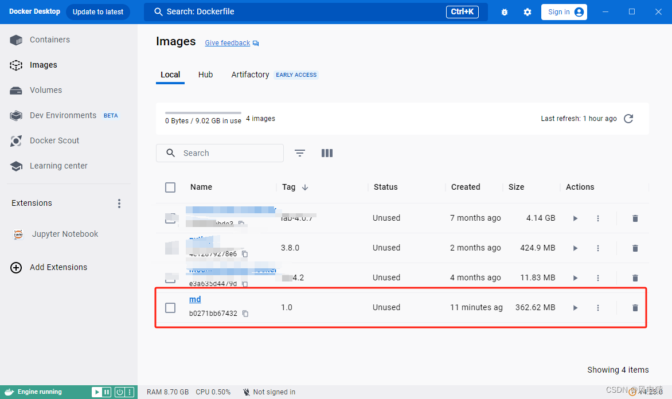Viewport: 672px width, 399px height.
Task: Click the bug report icon in top bar
Action: point(504,11)
